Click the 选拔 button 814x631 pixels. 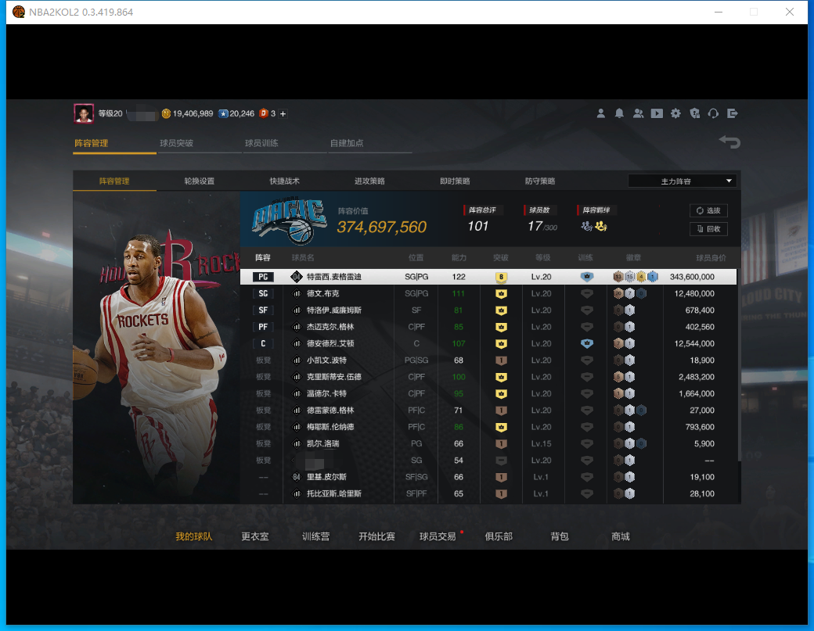[708, 210]
